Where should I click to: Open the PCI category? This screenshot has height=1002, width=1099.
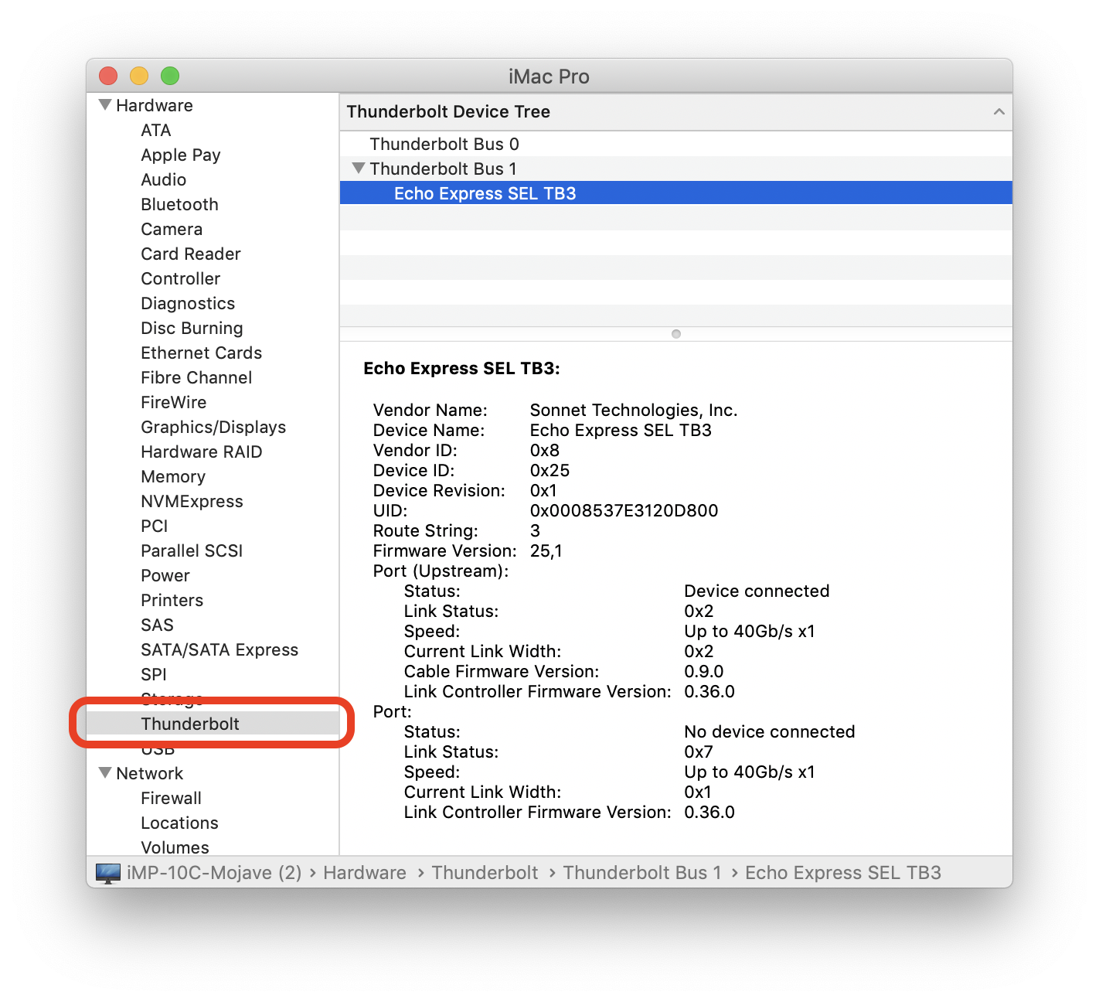[155, 526]
